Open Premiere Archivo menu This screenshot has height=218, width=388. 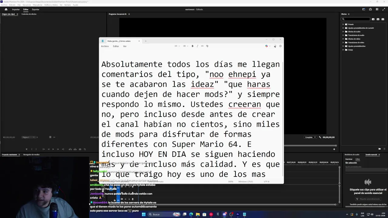(4, 5)
